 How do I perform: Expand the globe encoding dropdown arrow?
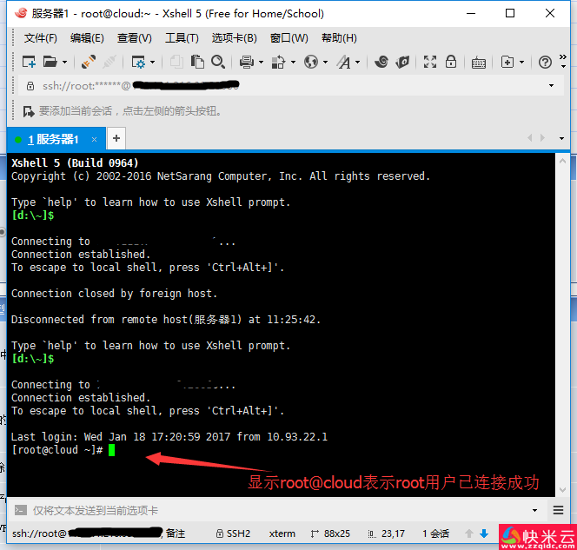coord(325,63)
